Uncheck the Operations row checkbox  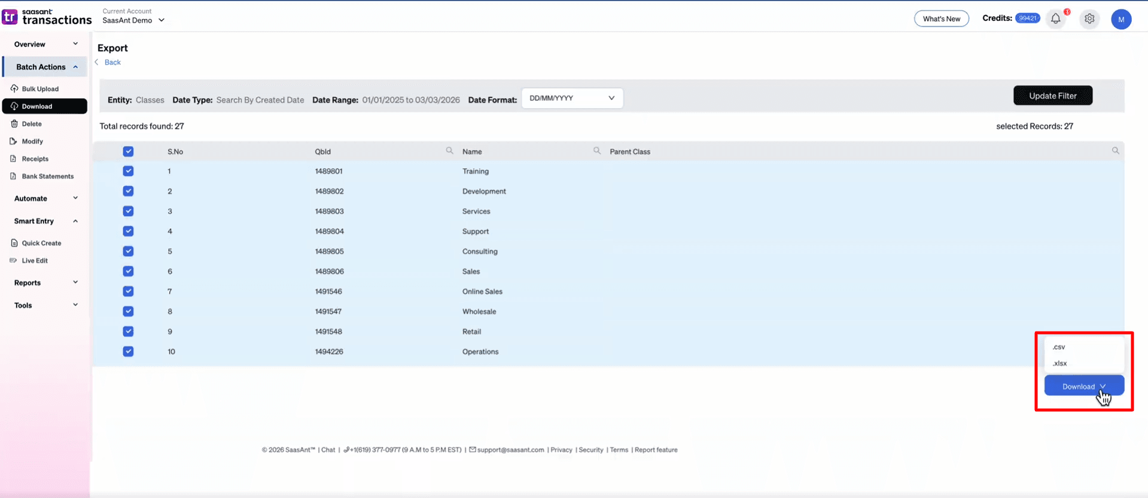(x=128, y=351)
